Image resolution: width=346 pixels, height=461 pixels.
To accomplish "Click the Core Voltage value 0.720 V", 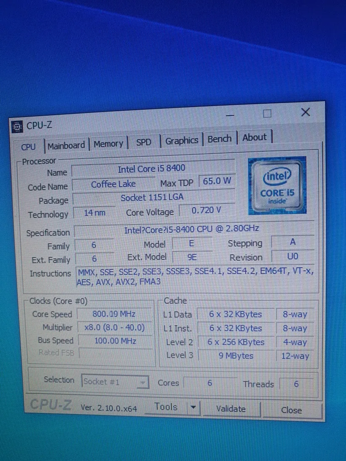I will coord(206,210).
